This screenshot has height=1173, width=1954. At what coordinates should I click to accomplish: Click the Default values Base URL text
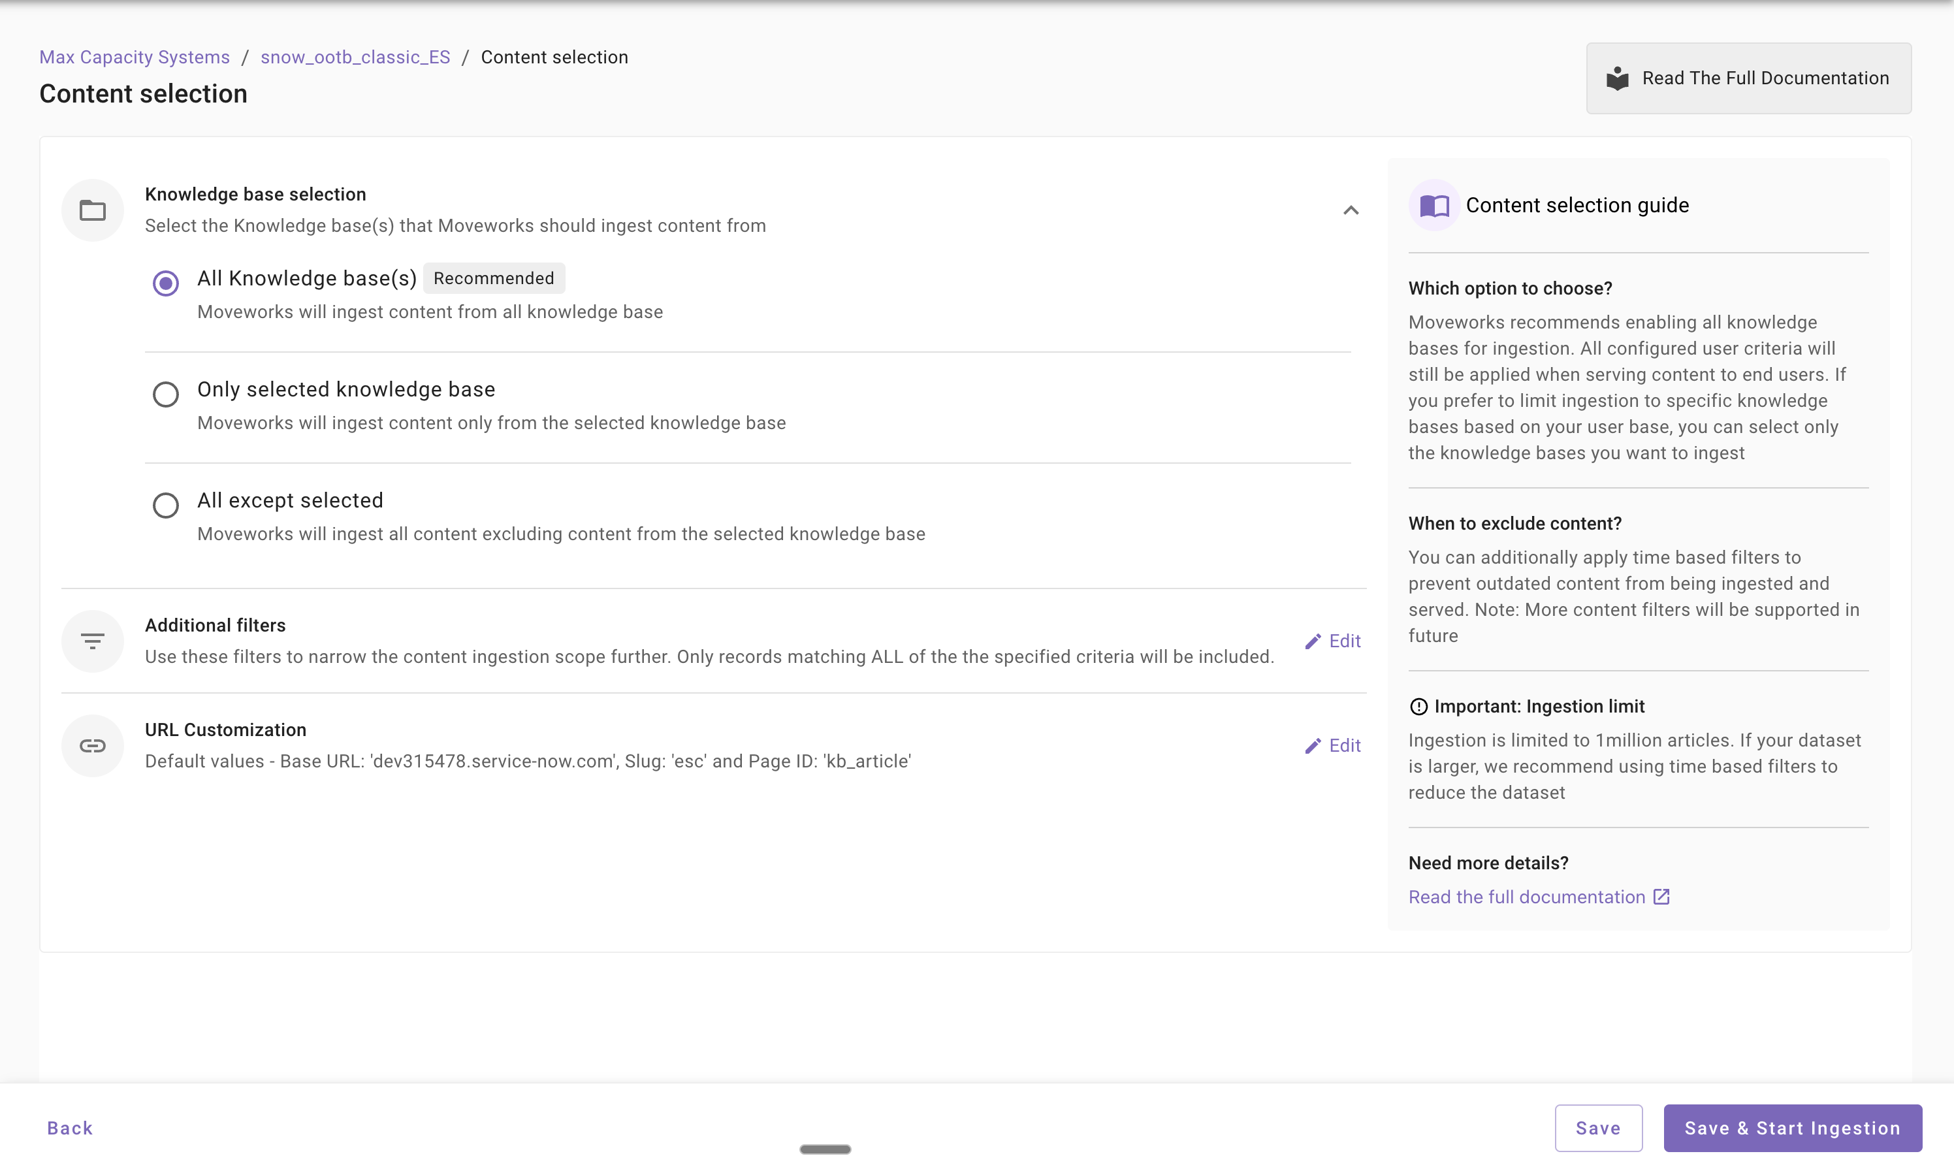coord(528,761)
